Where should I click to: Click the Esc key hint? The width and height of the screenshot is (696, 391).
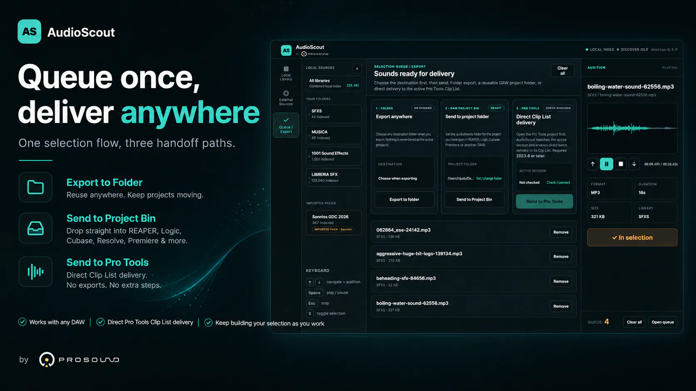312,303
